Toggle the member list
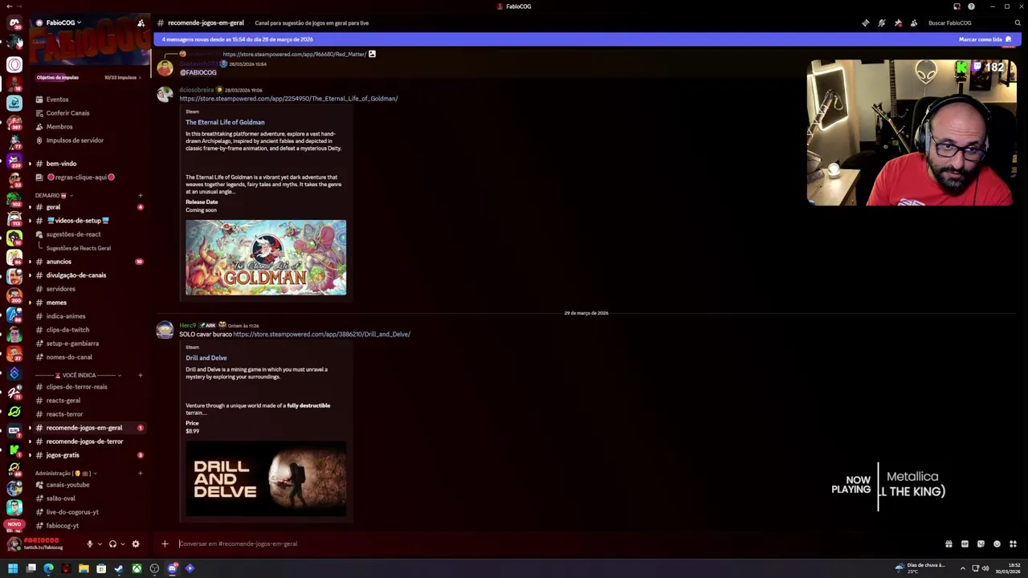Screen dimensions: 1028x578 (914, 22)
